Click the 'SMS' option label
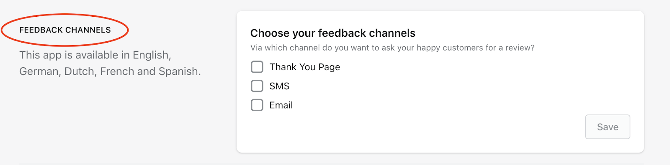This screenshot has height=165, width=670. point(279,86)
